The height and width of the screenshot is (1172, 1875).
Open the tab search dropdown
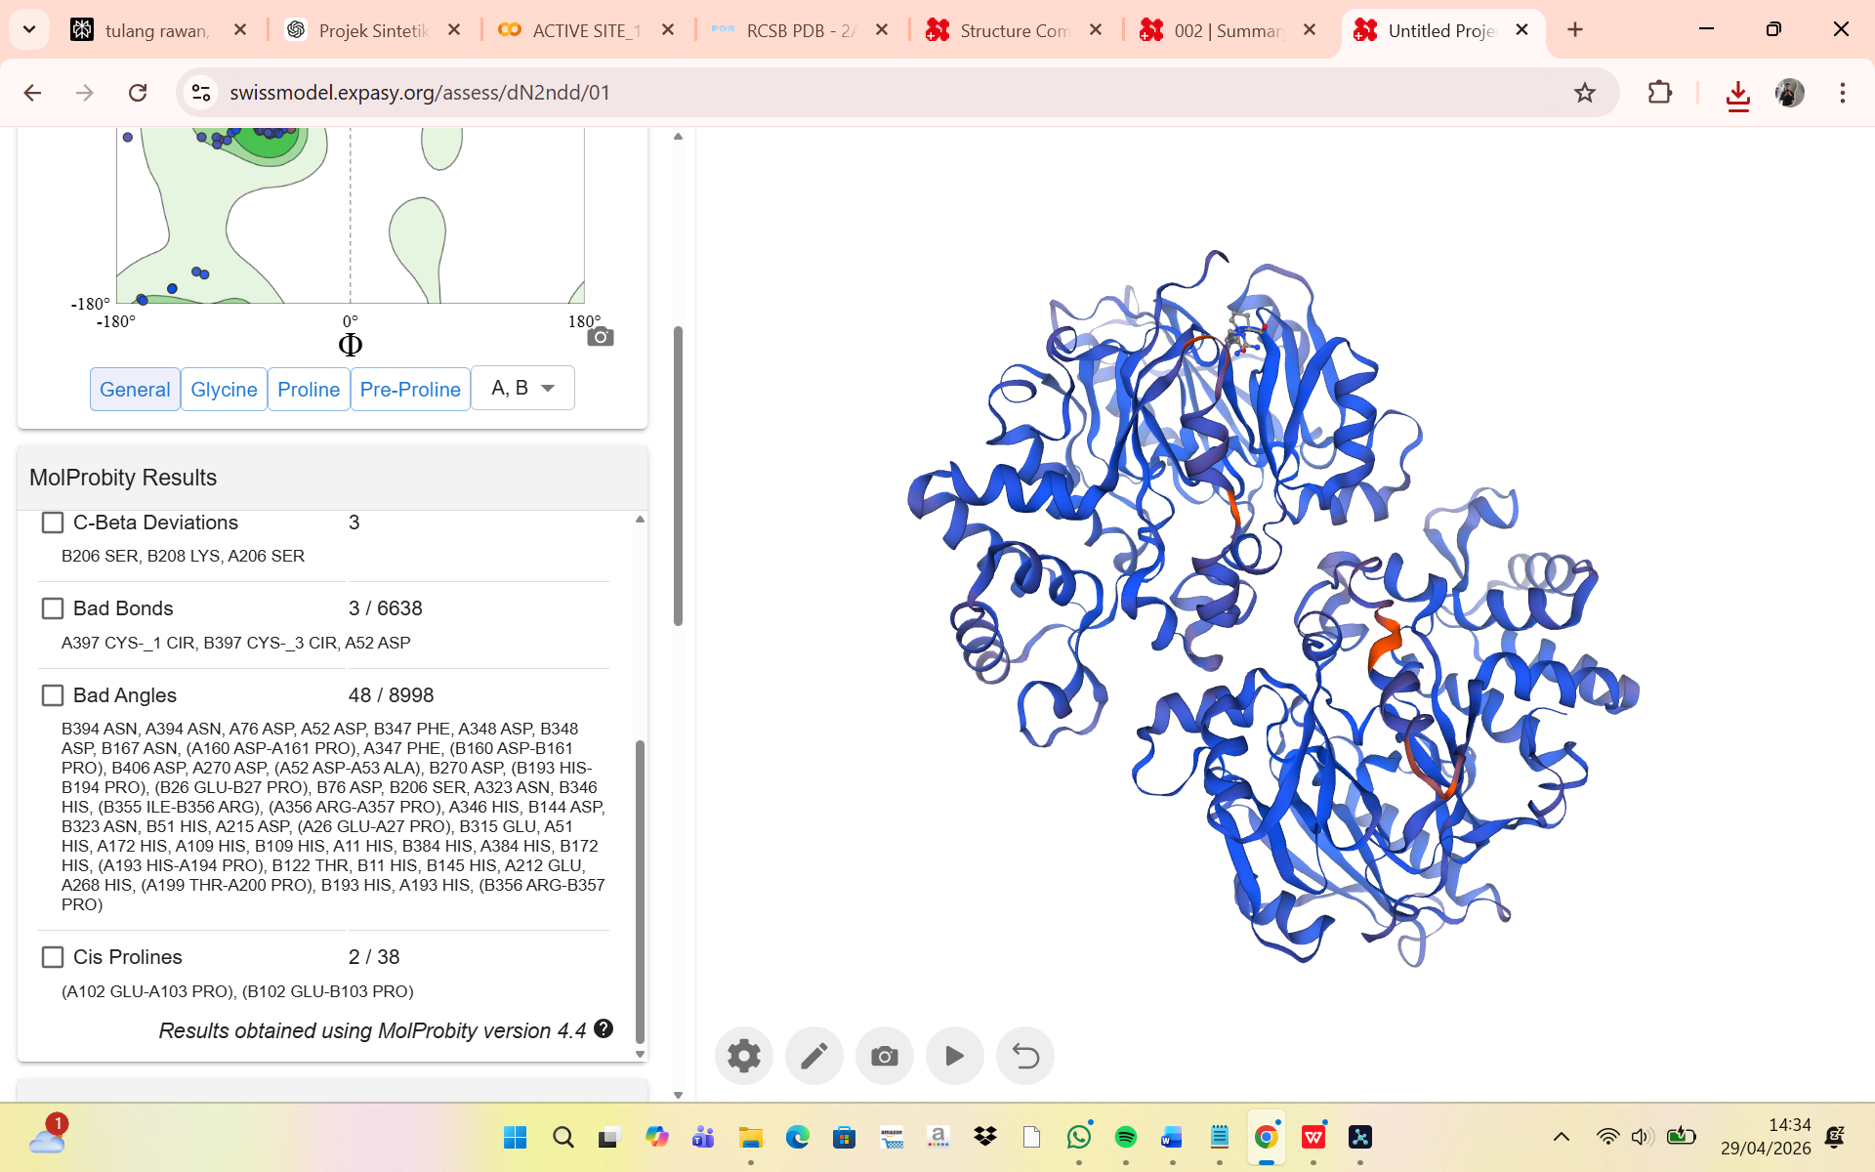(29, 30)
